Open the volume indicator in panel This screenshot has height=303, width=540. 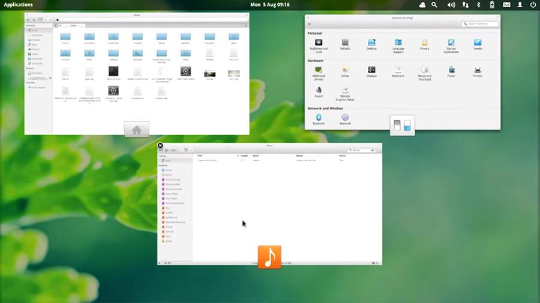[x=451, y=5]
